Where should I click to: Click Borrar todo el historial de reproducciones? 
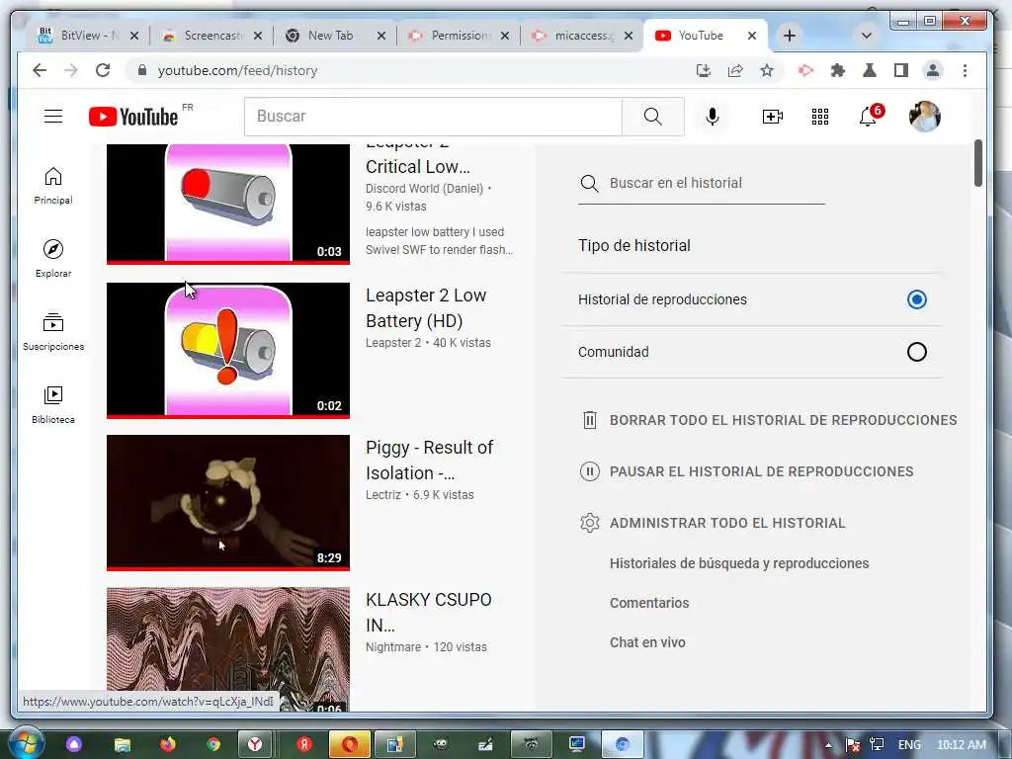[769, 420]
